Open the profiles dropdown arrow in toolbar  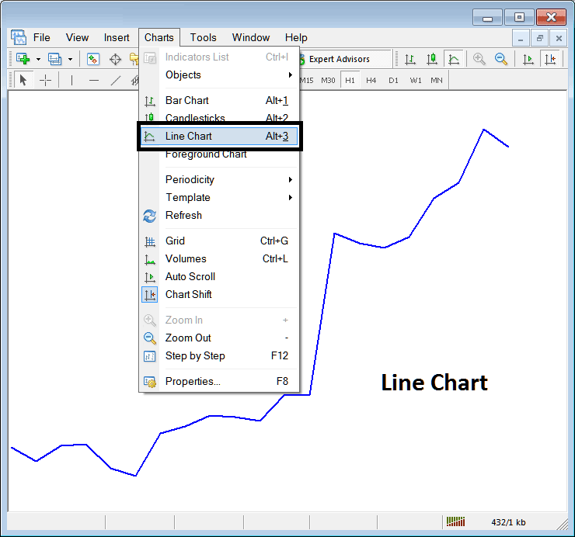pos(70,59)
